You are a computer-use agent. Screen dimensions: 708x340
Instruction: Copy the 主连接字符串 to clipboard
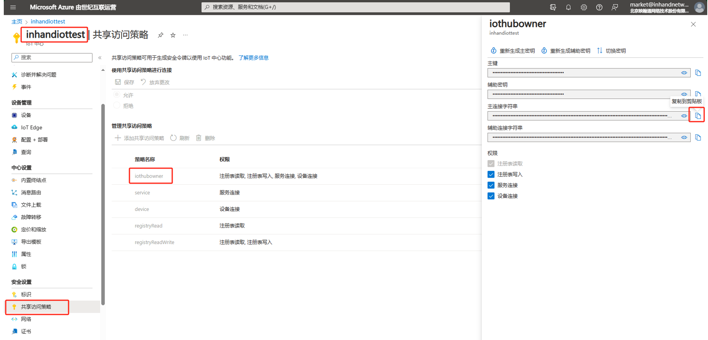pyautogui.click(x=698, y=116)
